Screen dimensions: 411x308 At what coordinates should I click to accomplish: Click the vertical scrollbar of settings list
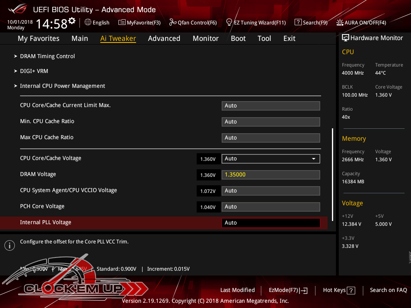pyautogui.click(x=332, y=172)
